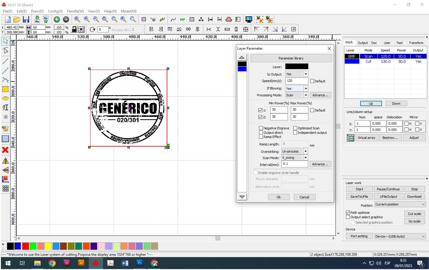Switch to the Transform tab
The height and width of the screenshot is (270, 429).
[416, 43]
